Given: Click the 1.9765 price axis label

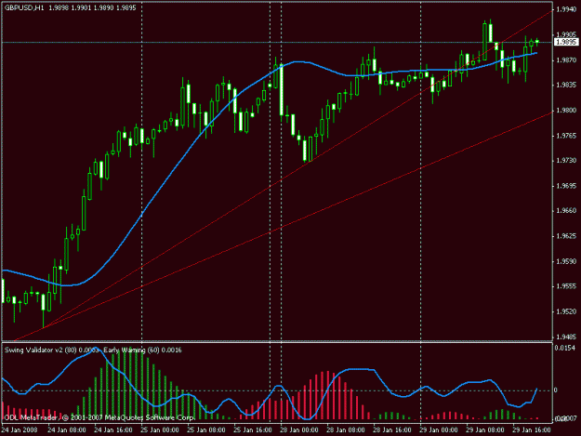Looking at the screenshot, I should pyautogui.click(x=566, y=136).
